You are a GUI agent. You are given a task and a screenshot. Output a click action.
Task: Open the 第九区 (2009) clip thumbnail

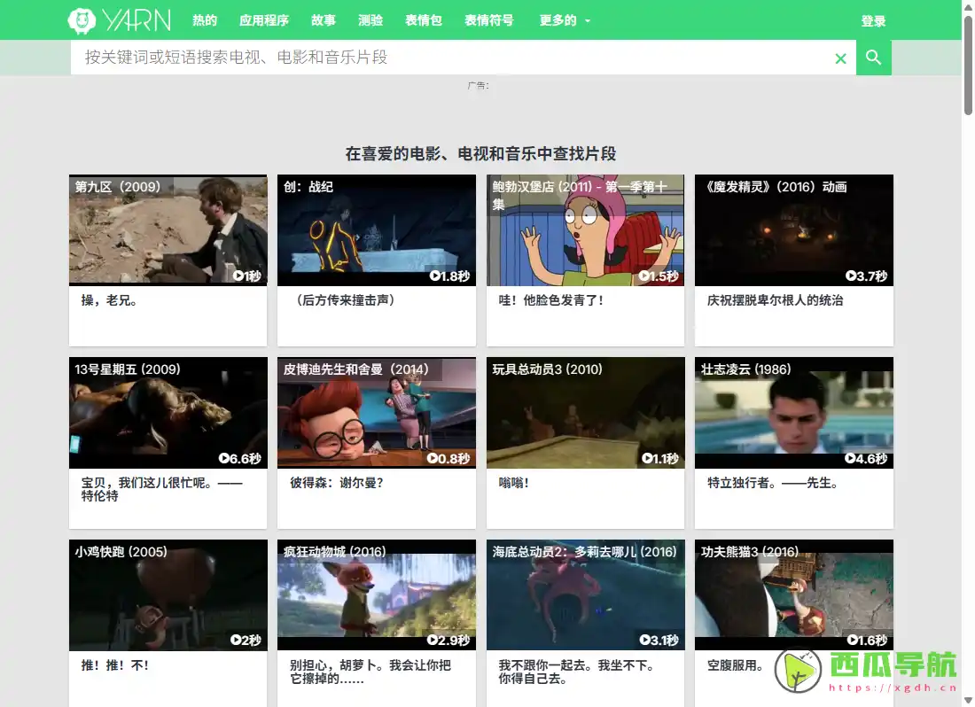coord(168,229)
